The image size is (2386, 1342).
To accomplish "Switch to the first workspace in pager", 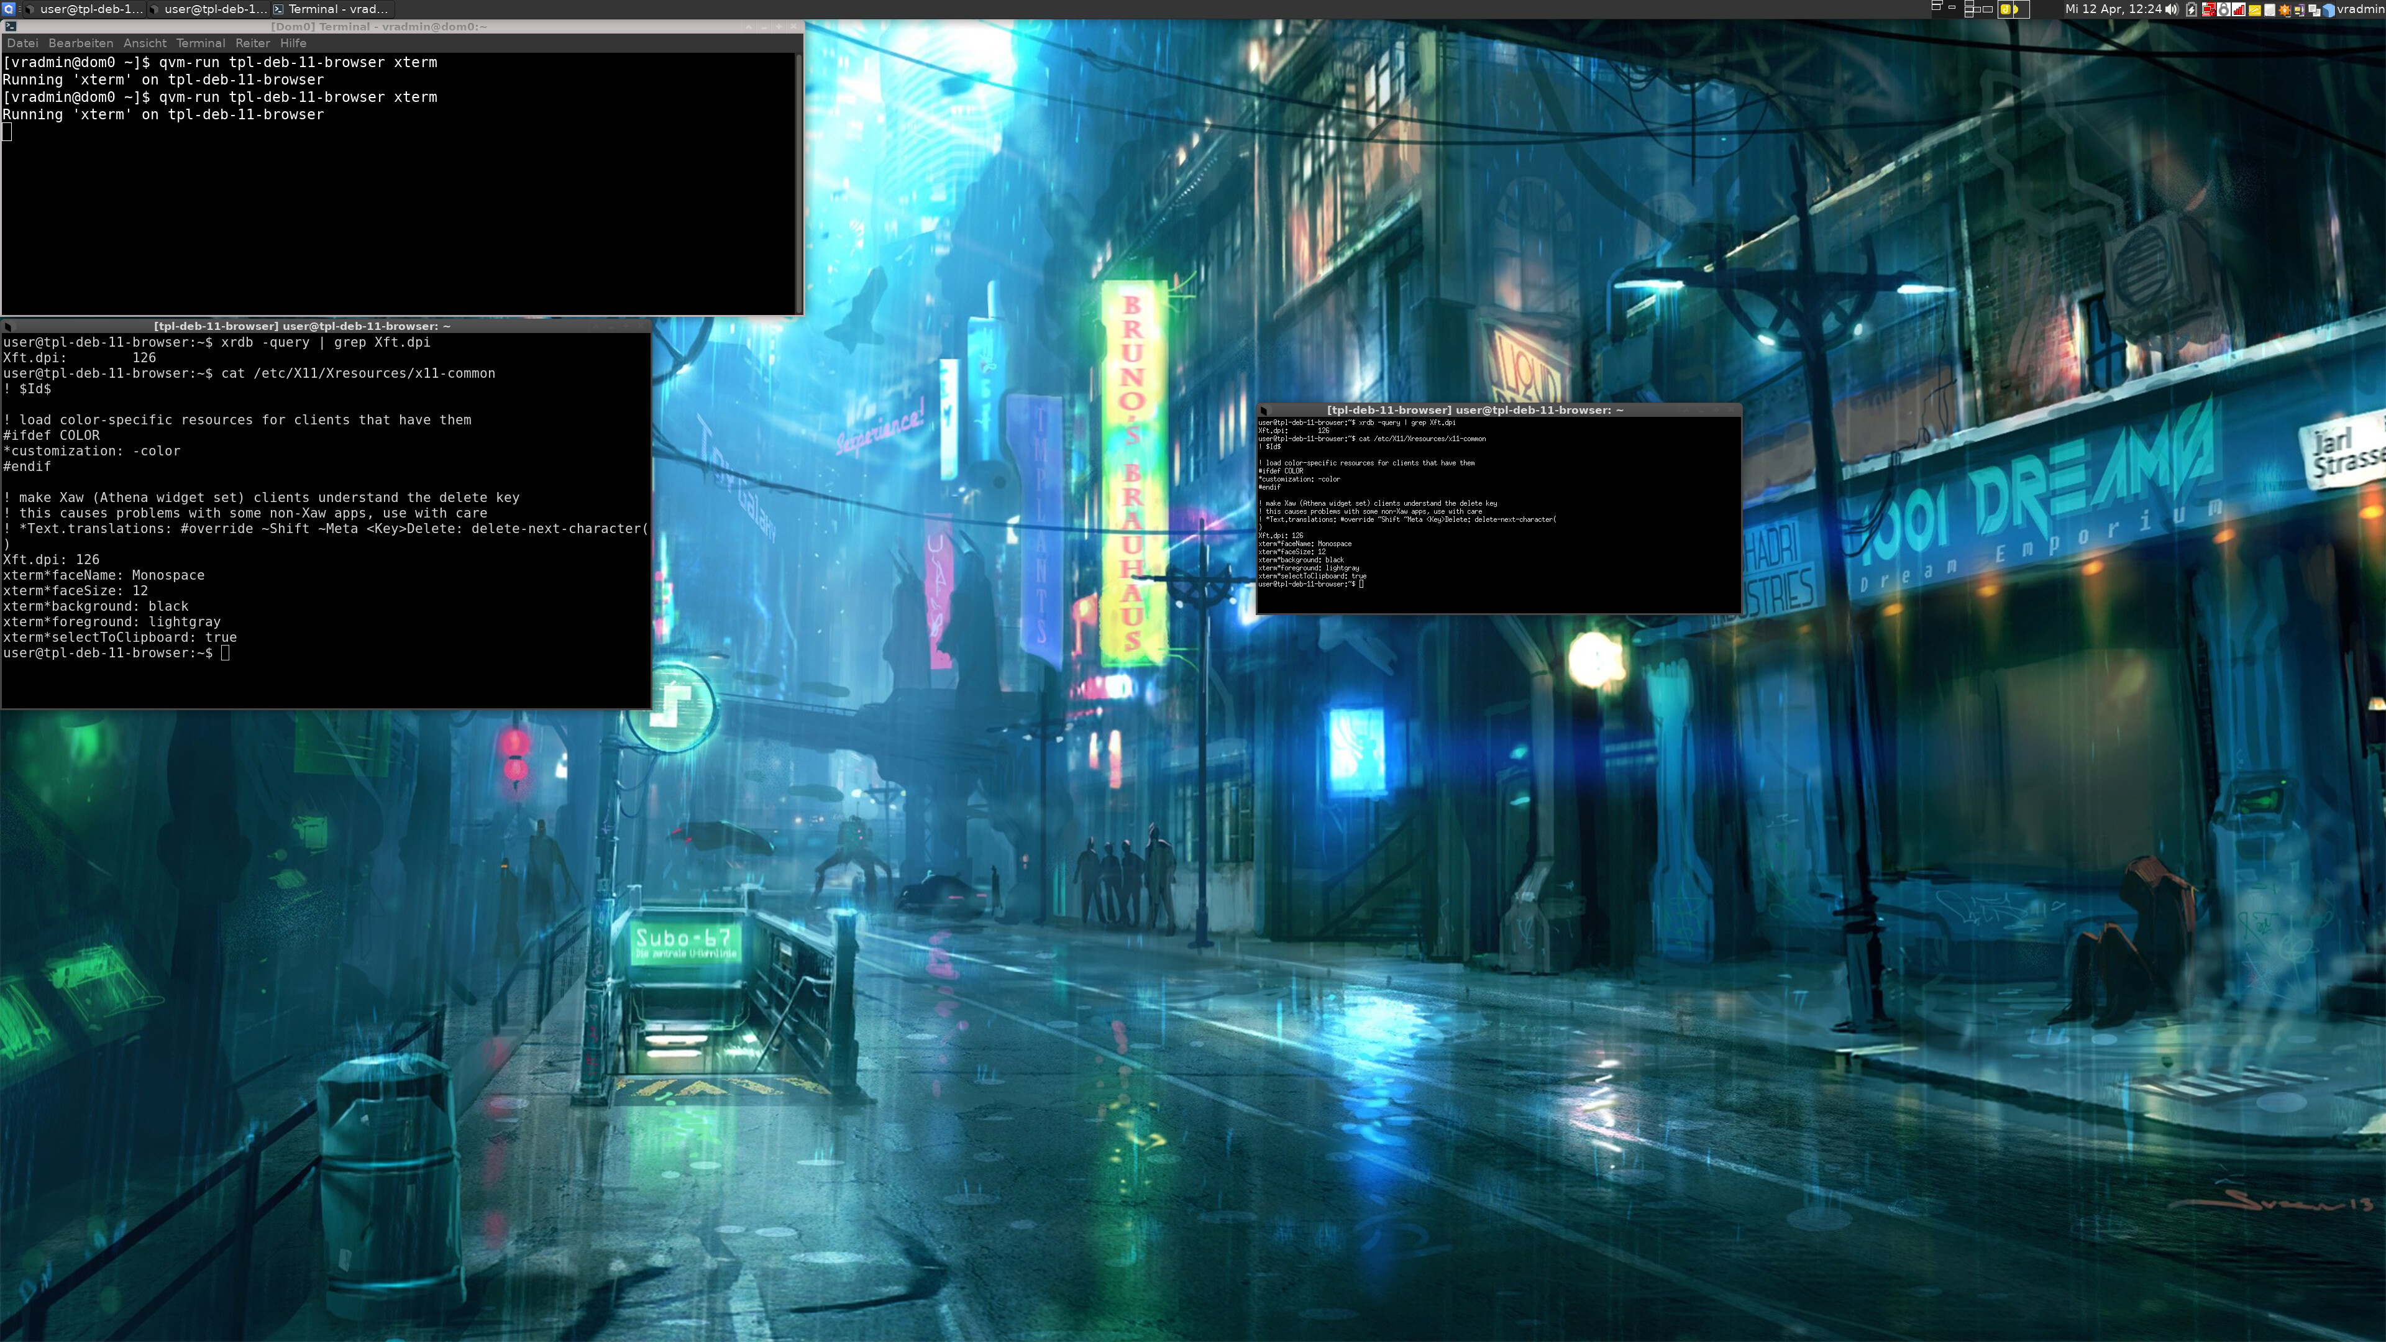I will 1947,9.
